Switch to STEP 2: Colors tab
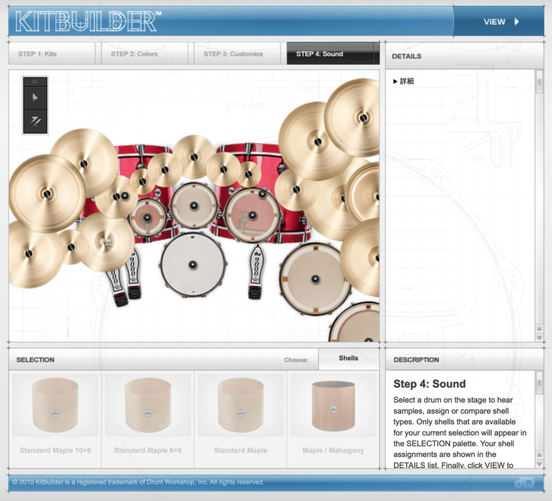 point(144,54)
